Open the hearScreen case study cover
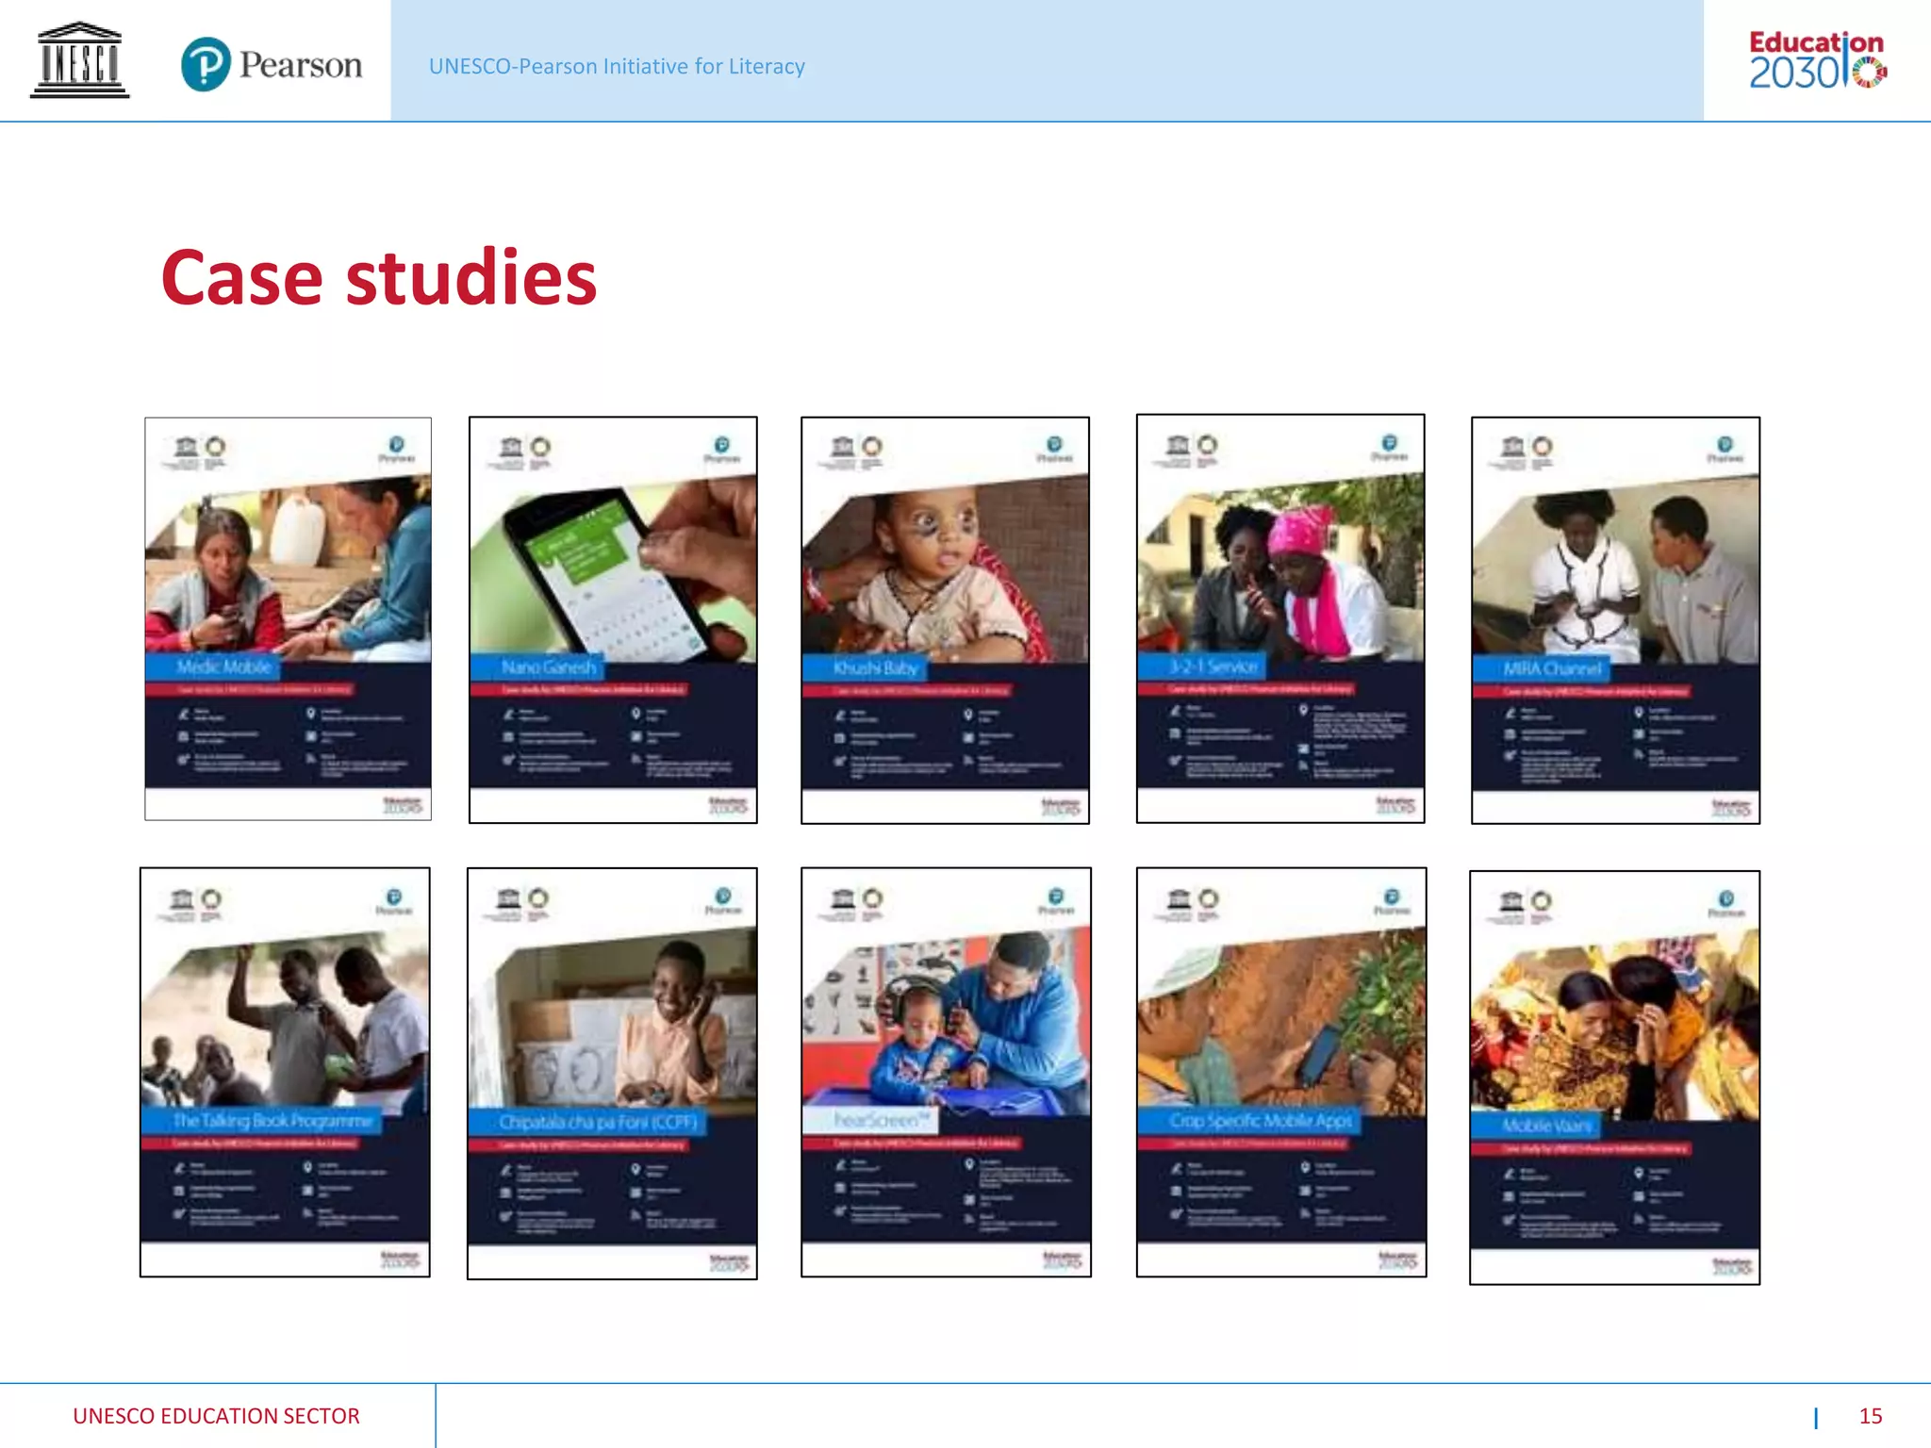1931x1448 pixels. (946, 1072)
